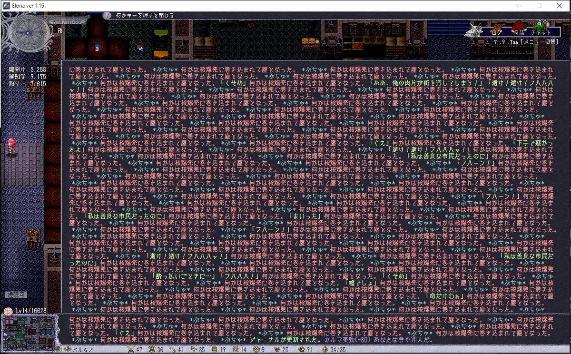The image size is (571, 354).
Task: Click the Lv14/16628 experience text
Action: [x=30, y=311]
